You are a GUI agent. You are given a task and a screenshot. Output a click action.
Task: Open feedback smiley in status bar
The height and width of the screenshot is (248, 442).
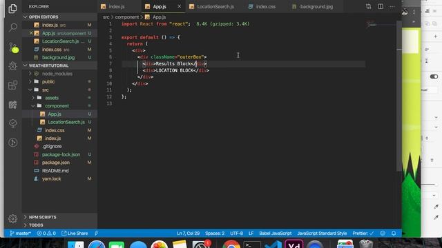point(383,234)
